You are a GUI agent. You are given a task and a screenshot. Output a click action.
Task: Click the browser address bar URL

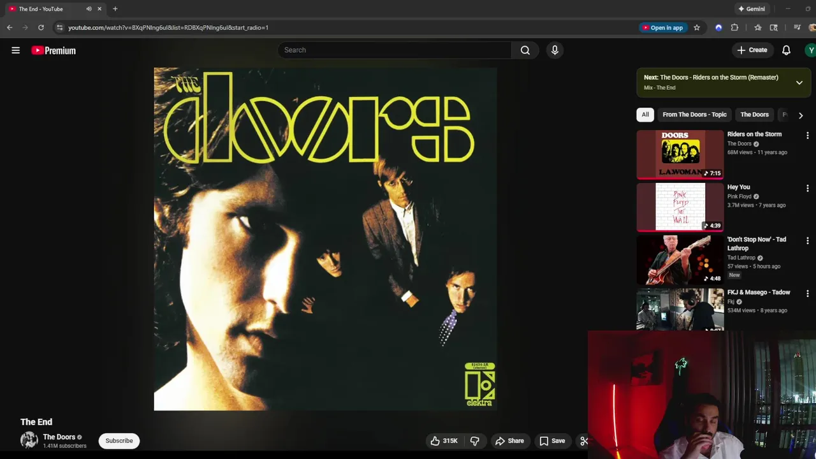pos(168,27)
